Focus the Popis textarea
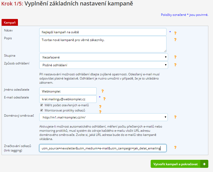 103,44
